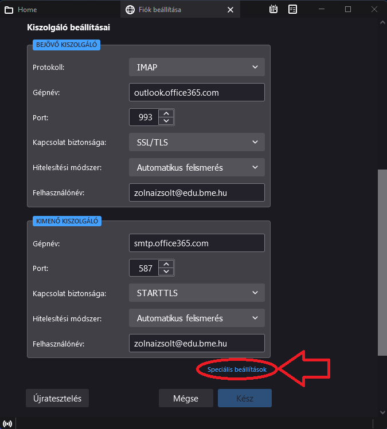Open the Protokoll IMAP dropdown

click(x=197, y=67)
